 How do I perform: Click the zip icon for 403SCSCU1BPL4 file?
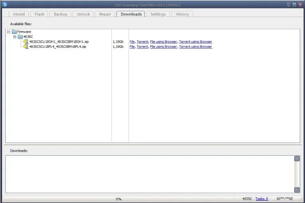(x=26, y=47)
